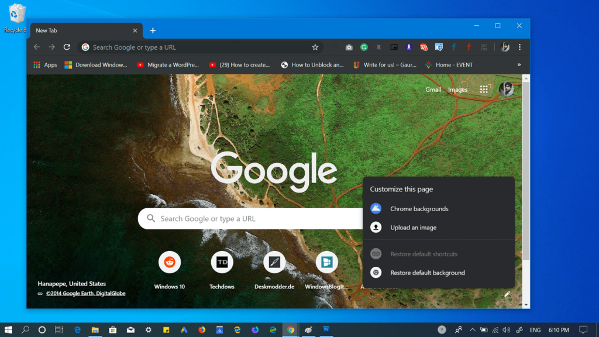The height and width of the screenshot is (337, 599).
Task: Open Google apps grid launcher
Action: point(484,90)
